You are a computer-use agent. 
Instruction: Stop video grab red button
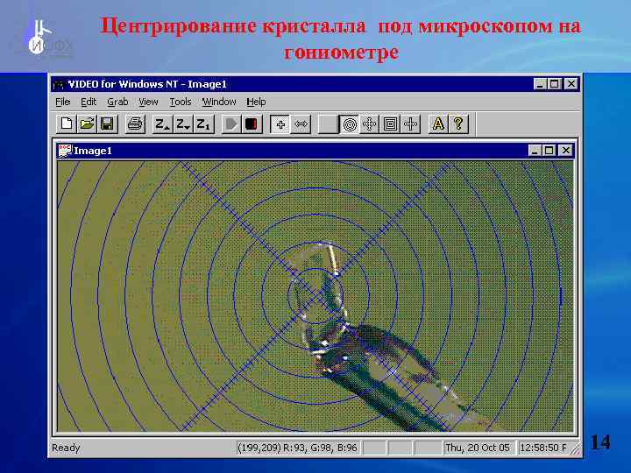coord(252,124)
